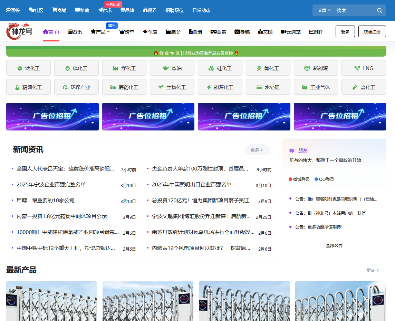Click the first 广告位招租 banner
This screenshot has height=321, width=395.
coord(52,117)
